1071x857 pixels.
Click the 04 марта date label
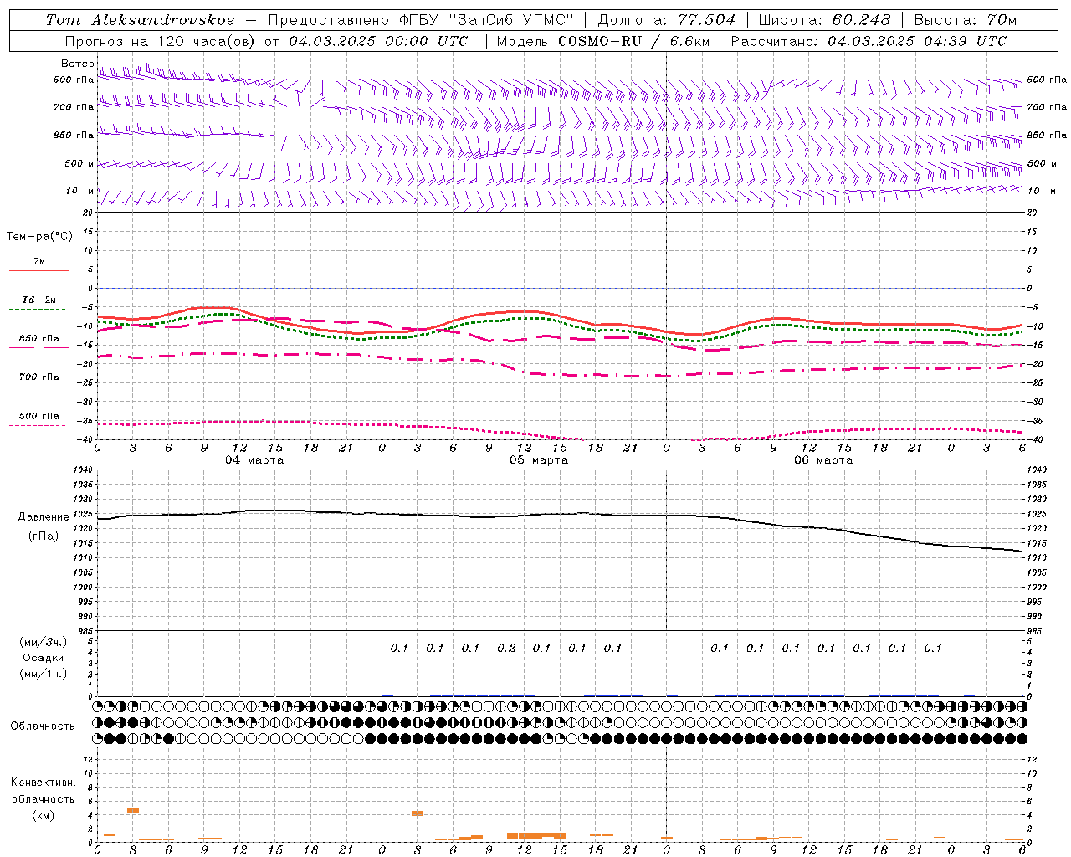coord(255,460)
